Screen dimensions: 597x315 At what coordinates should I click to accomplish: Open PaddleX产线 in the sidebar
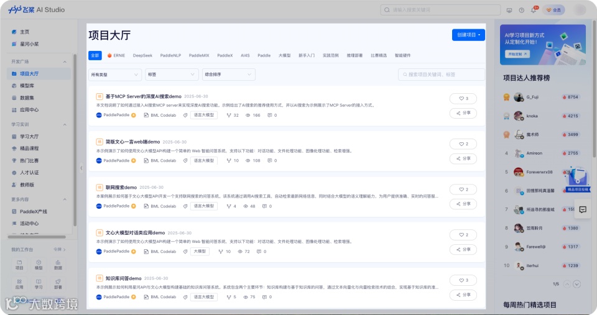click(x=29, y=211)
